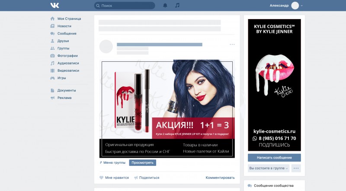Click the user avatar in header

click(295, 6)
